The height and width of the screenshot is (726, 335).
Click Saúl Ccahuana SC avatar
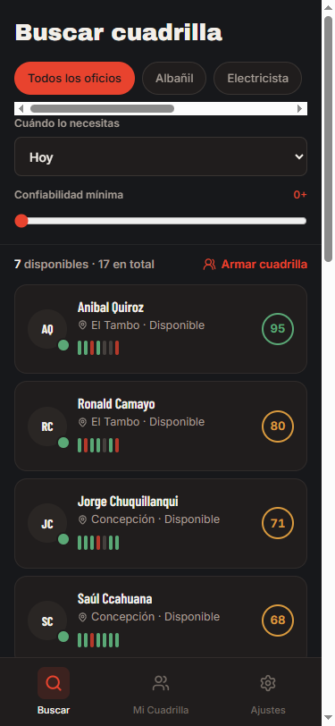click(47, 620)
